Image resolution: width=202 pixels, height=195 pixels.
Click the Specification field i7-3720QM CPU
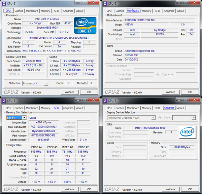point(59,38)
